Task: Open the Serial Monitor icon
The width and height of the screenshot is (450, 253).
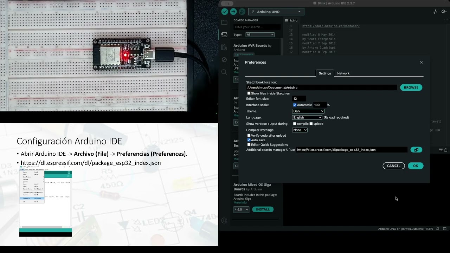Action: pos(444,12)
